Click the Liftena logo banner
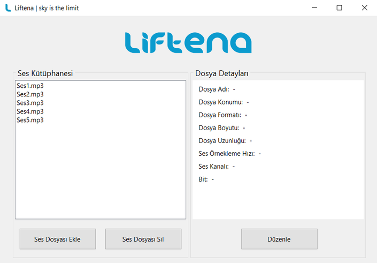This screenshot has width=377, height=263. (x=188, y=43)
